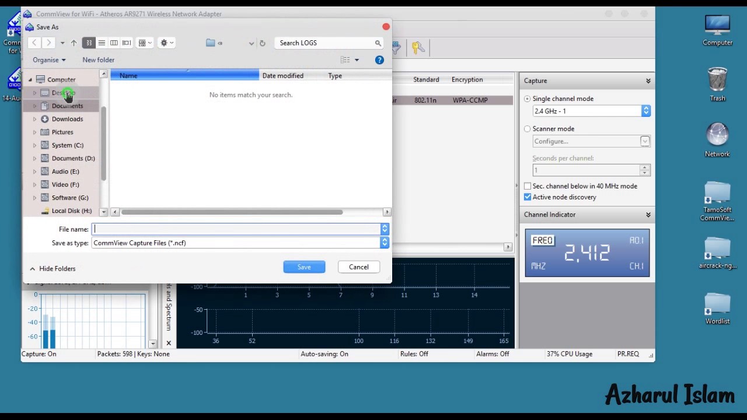The height and width of the screenshot is (420, 747).
Task: Click the Save button
Action: 304,267
